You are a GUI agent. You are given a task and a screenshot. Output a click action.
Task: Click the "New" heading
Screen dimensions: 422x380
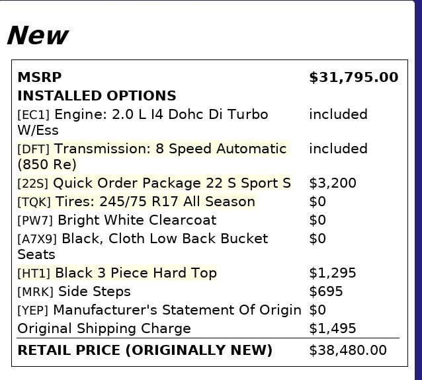pos(37,35)
